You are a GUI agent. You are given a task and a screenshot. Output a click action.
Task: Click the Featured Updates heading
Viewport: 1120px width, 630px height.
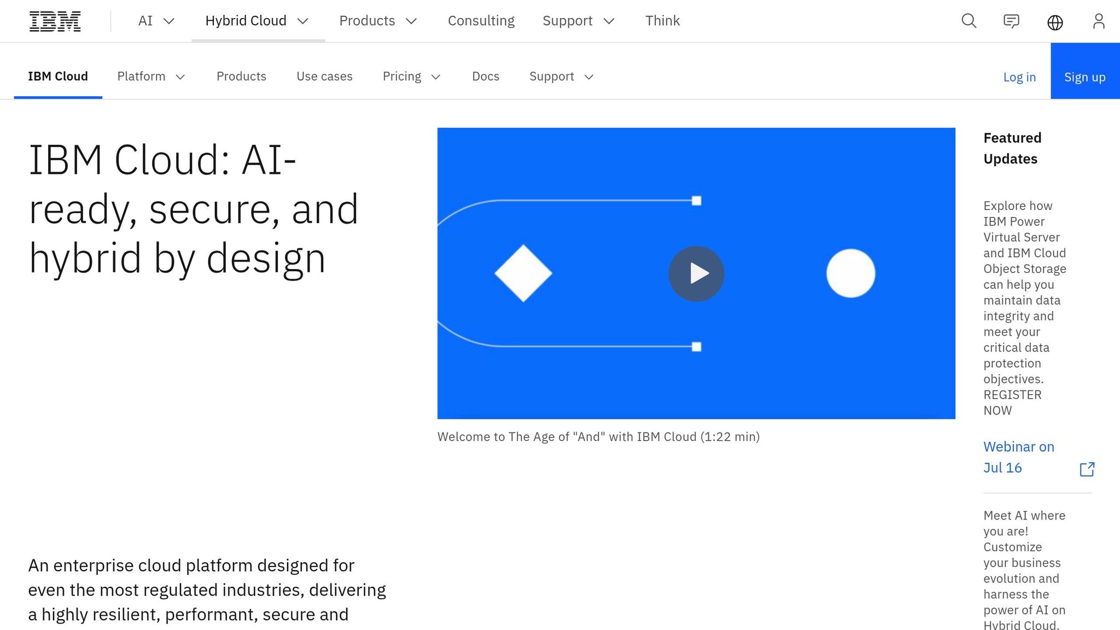(1012, 148)
